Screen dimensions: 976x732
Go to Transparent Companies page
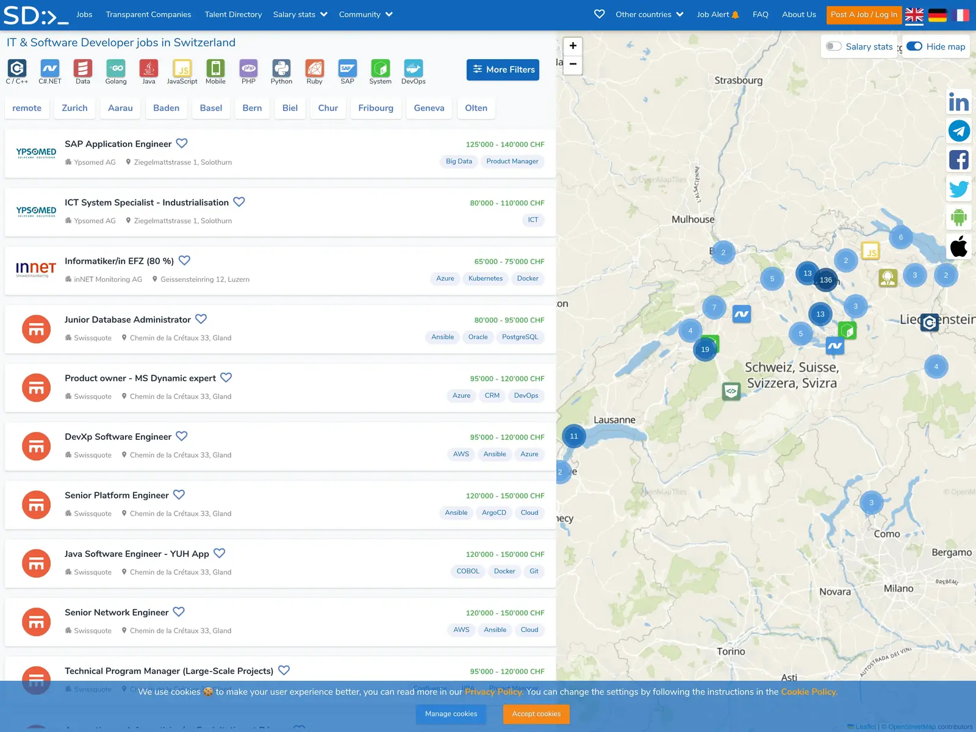[x=148, y=15]
